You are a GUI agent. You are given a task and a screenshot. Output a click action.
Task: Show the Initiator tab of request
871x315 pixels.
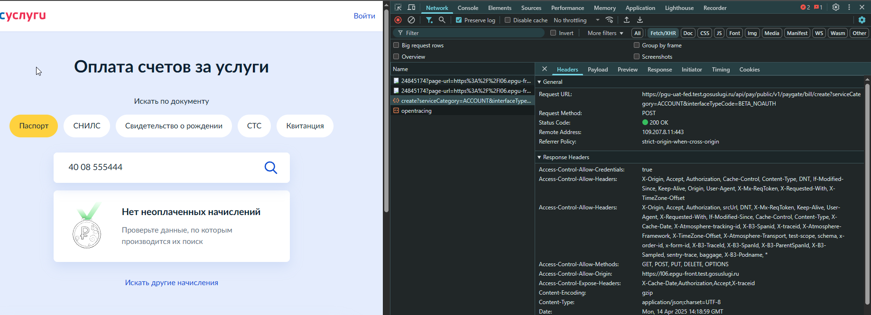(692, 69)
